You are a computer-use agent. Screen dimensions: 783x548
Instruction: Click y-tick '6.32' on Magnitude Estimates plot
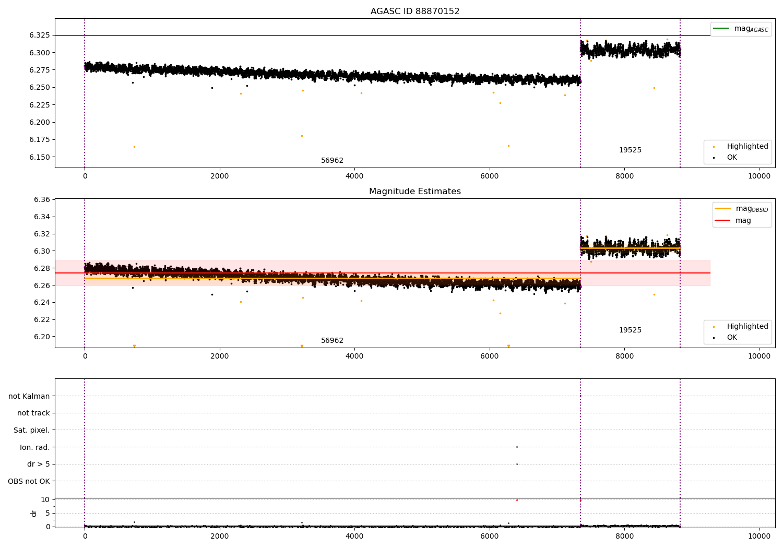coord(42,234)
